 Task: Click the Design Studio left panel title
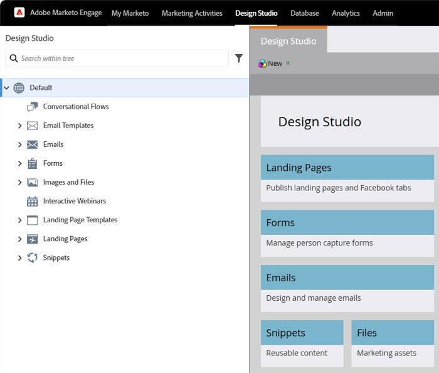click(x=29, y=38)
